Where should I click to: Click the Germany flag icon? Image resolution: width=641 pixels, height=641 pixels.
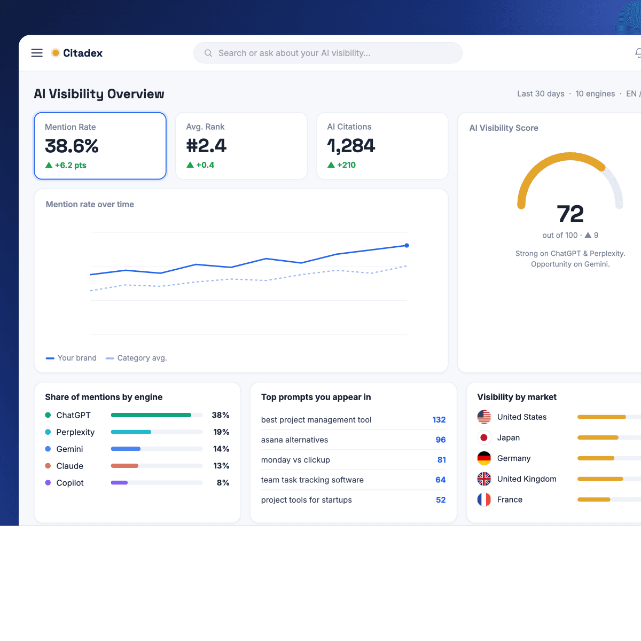[x=484, y=458]
